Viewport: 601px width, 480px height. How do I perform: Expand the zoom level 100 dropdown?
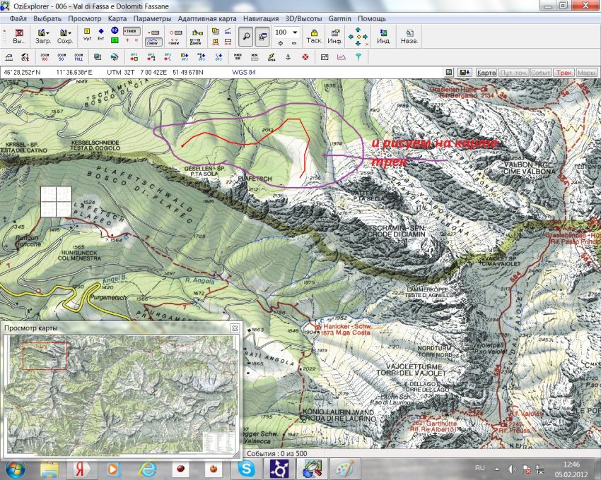(x=294, y=32)
